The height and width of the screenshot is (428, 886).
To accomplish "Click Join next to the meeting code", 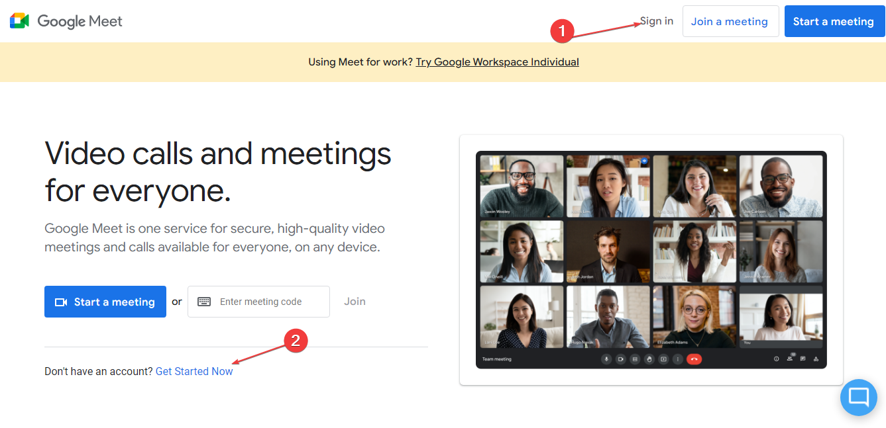I will pyautogui.click(x=355, y=301).
